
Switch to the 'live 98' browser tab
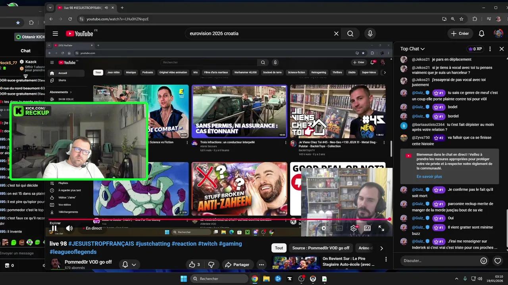coord(83,8)
